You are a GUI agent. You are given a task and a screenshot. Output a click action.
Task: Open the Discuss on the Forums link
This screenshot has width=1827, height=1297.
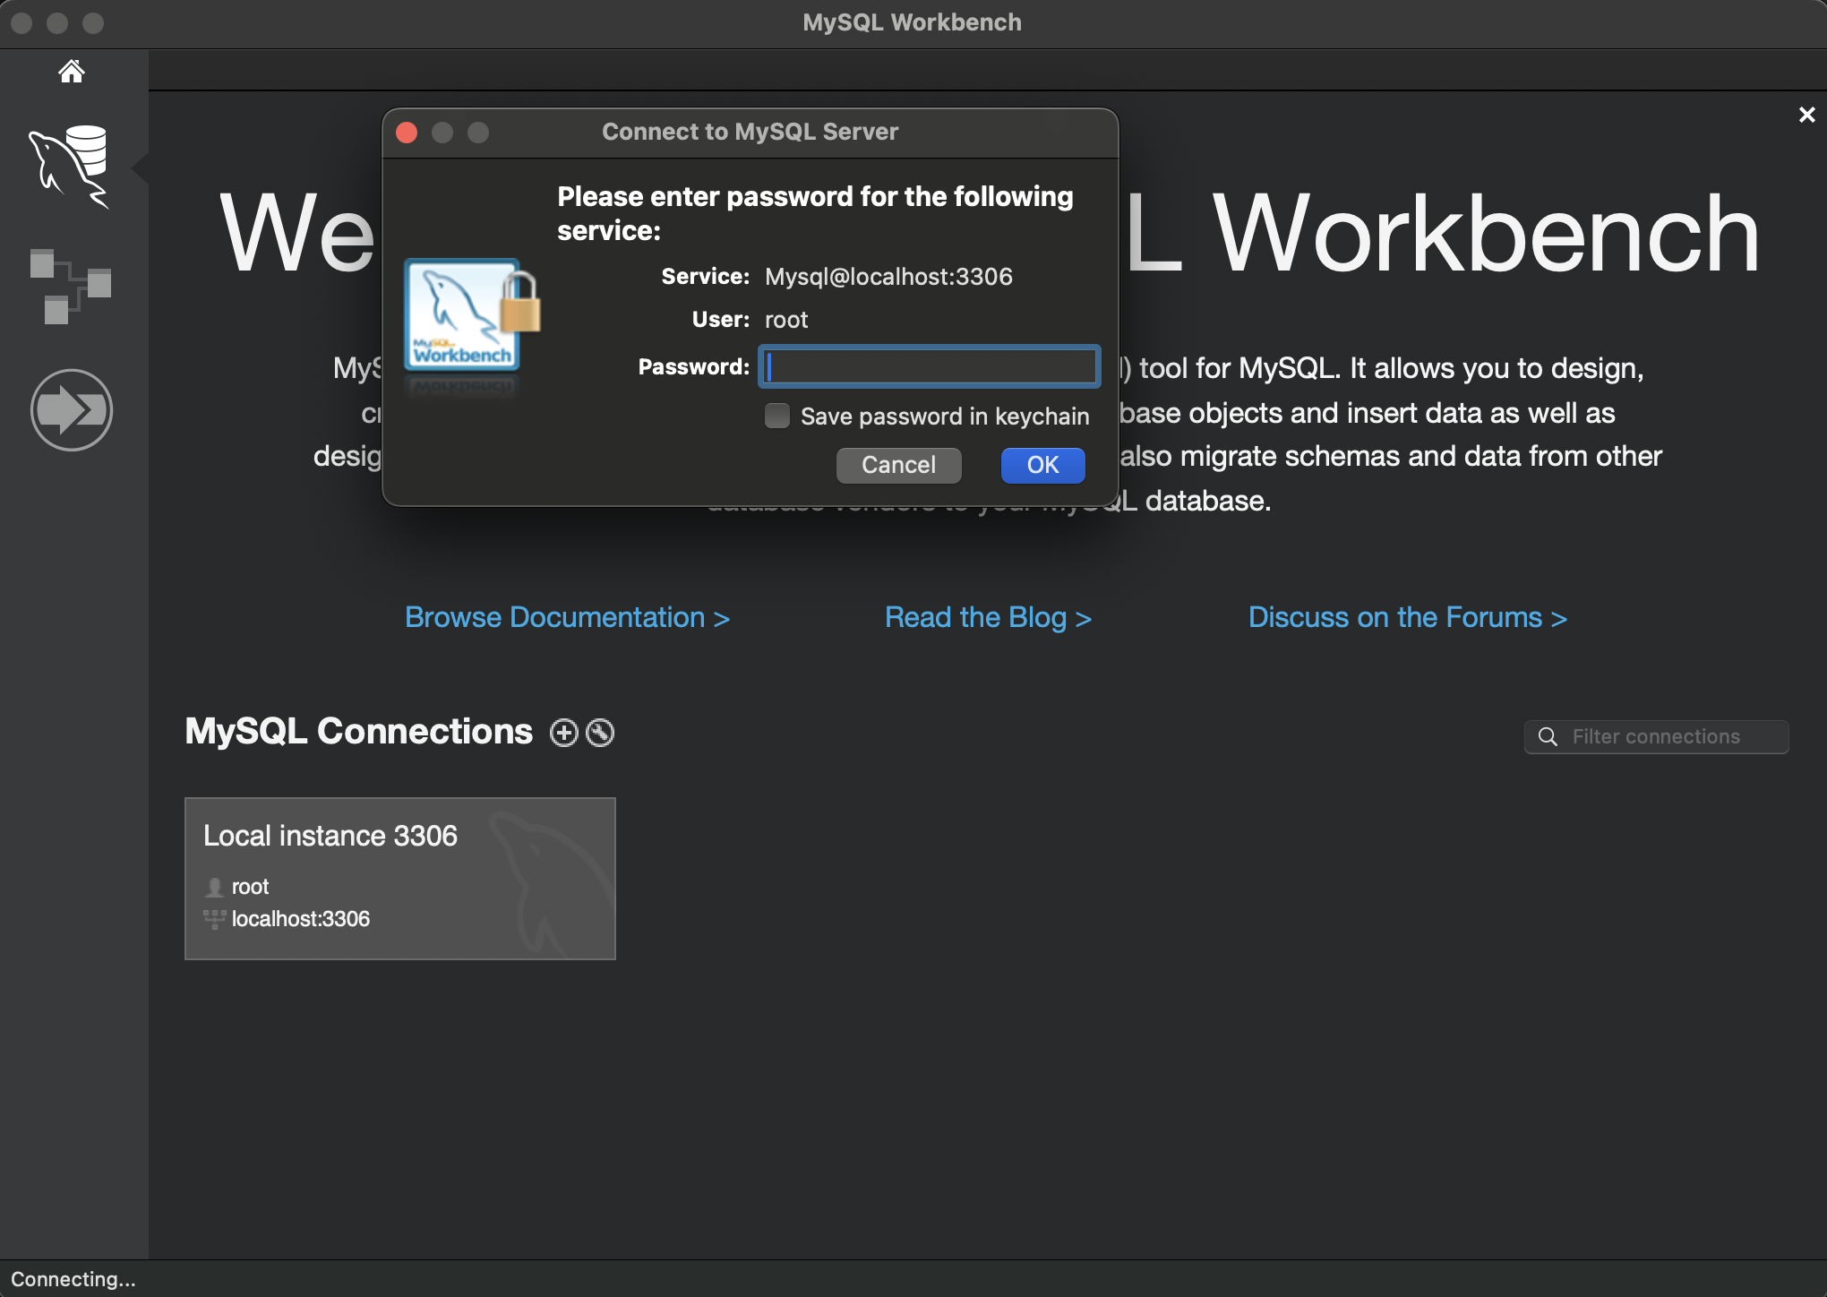[x=1407, y=617]
